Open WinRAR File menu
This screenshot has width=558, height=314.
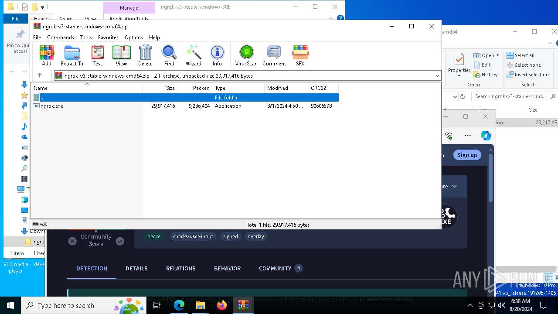(37, 38)
